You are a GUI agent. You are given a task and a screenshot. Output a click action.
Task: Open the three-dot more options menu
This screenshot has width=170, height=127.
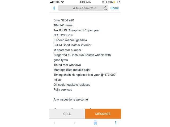pos(116,123)
